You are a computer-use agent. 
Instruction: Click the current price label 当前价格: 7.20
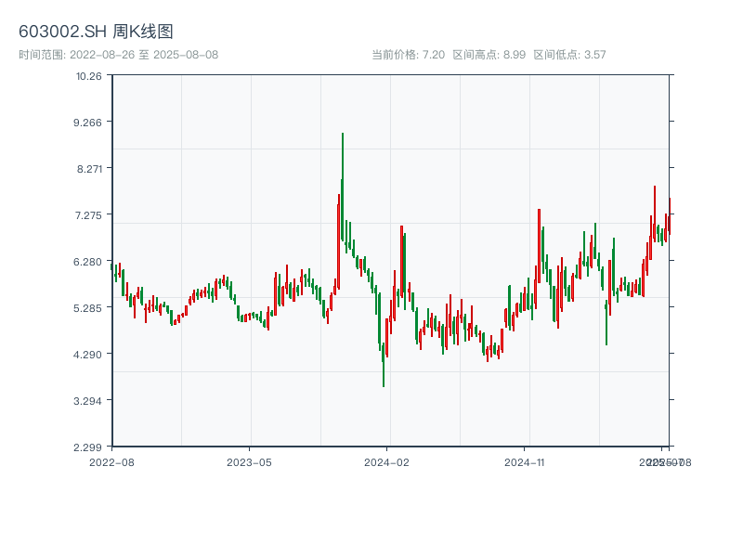click(x=409, y=55)
